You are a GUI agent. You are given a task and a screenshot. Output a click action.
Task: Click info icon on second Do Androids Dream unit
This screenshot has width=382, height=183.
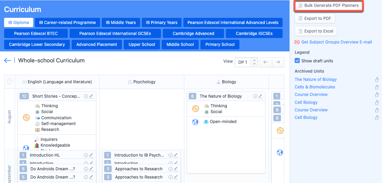click(86, 177)
